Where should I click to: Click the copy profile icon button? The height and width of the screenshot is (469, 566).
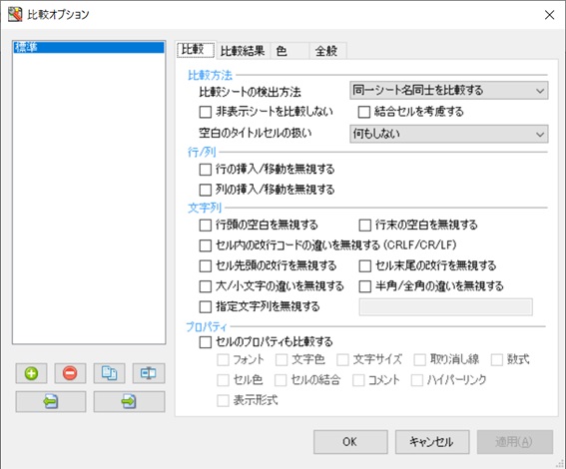(109, 373)
